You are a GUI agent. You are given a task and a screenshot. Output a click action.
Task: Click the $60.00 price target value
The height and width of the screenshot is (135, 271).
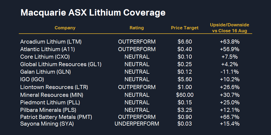point(185,95)
